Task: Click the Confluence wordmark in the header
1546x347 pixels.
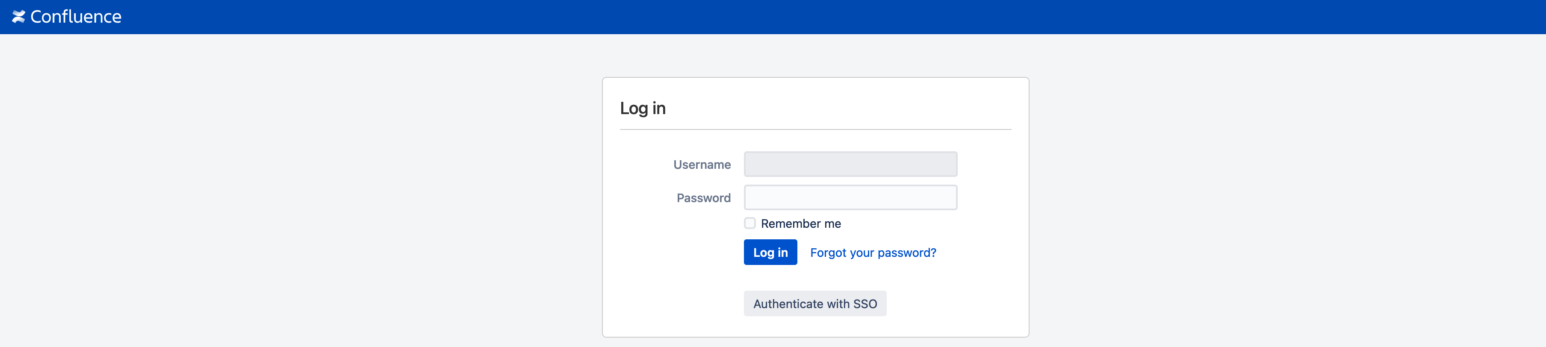Action: pos(76,17)
